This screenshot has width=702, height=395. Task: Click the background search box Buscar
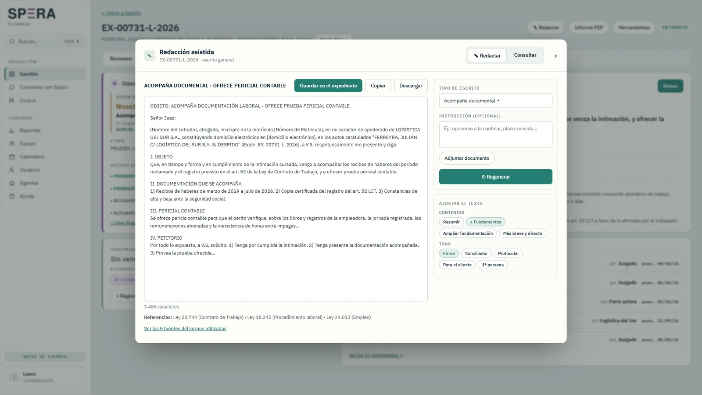click(x=45, y=41)
